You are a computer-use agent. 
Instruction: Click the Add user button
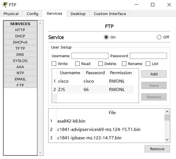tap(154, 74)
